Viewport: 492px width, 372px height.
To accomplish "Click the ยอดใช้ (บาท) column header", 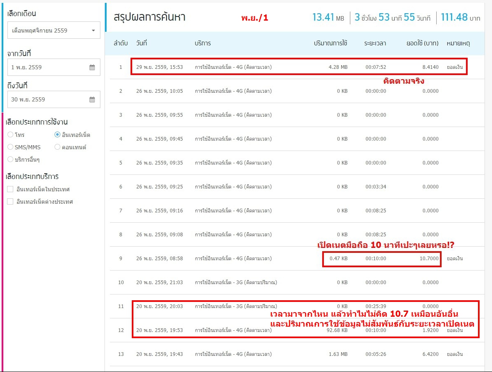I will click(x=422, y=43).
